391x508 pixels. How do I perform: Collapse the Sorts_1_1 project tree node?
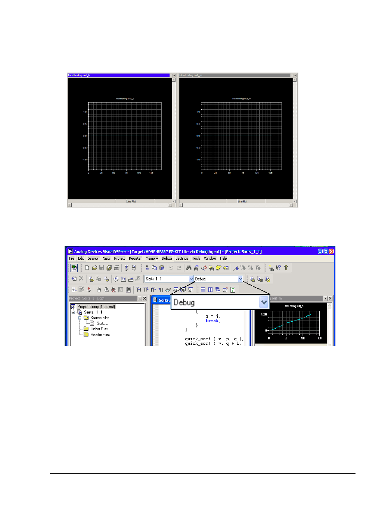click(x=73, y=312)
